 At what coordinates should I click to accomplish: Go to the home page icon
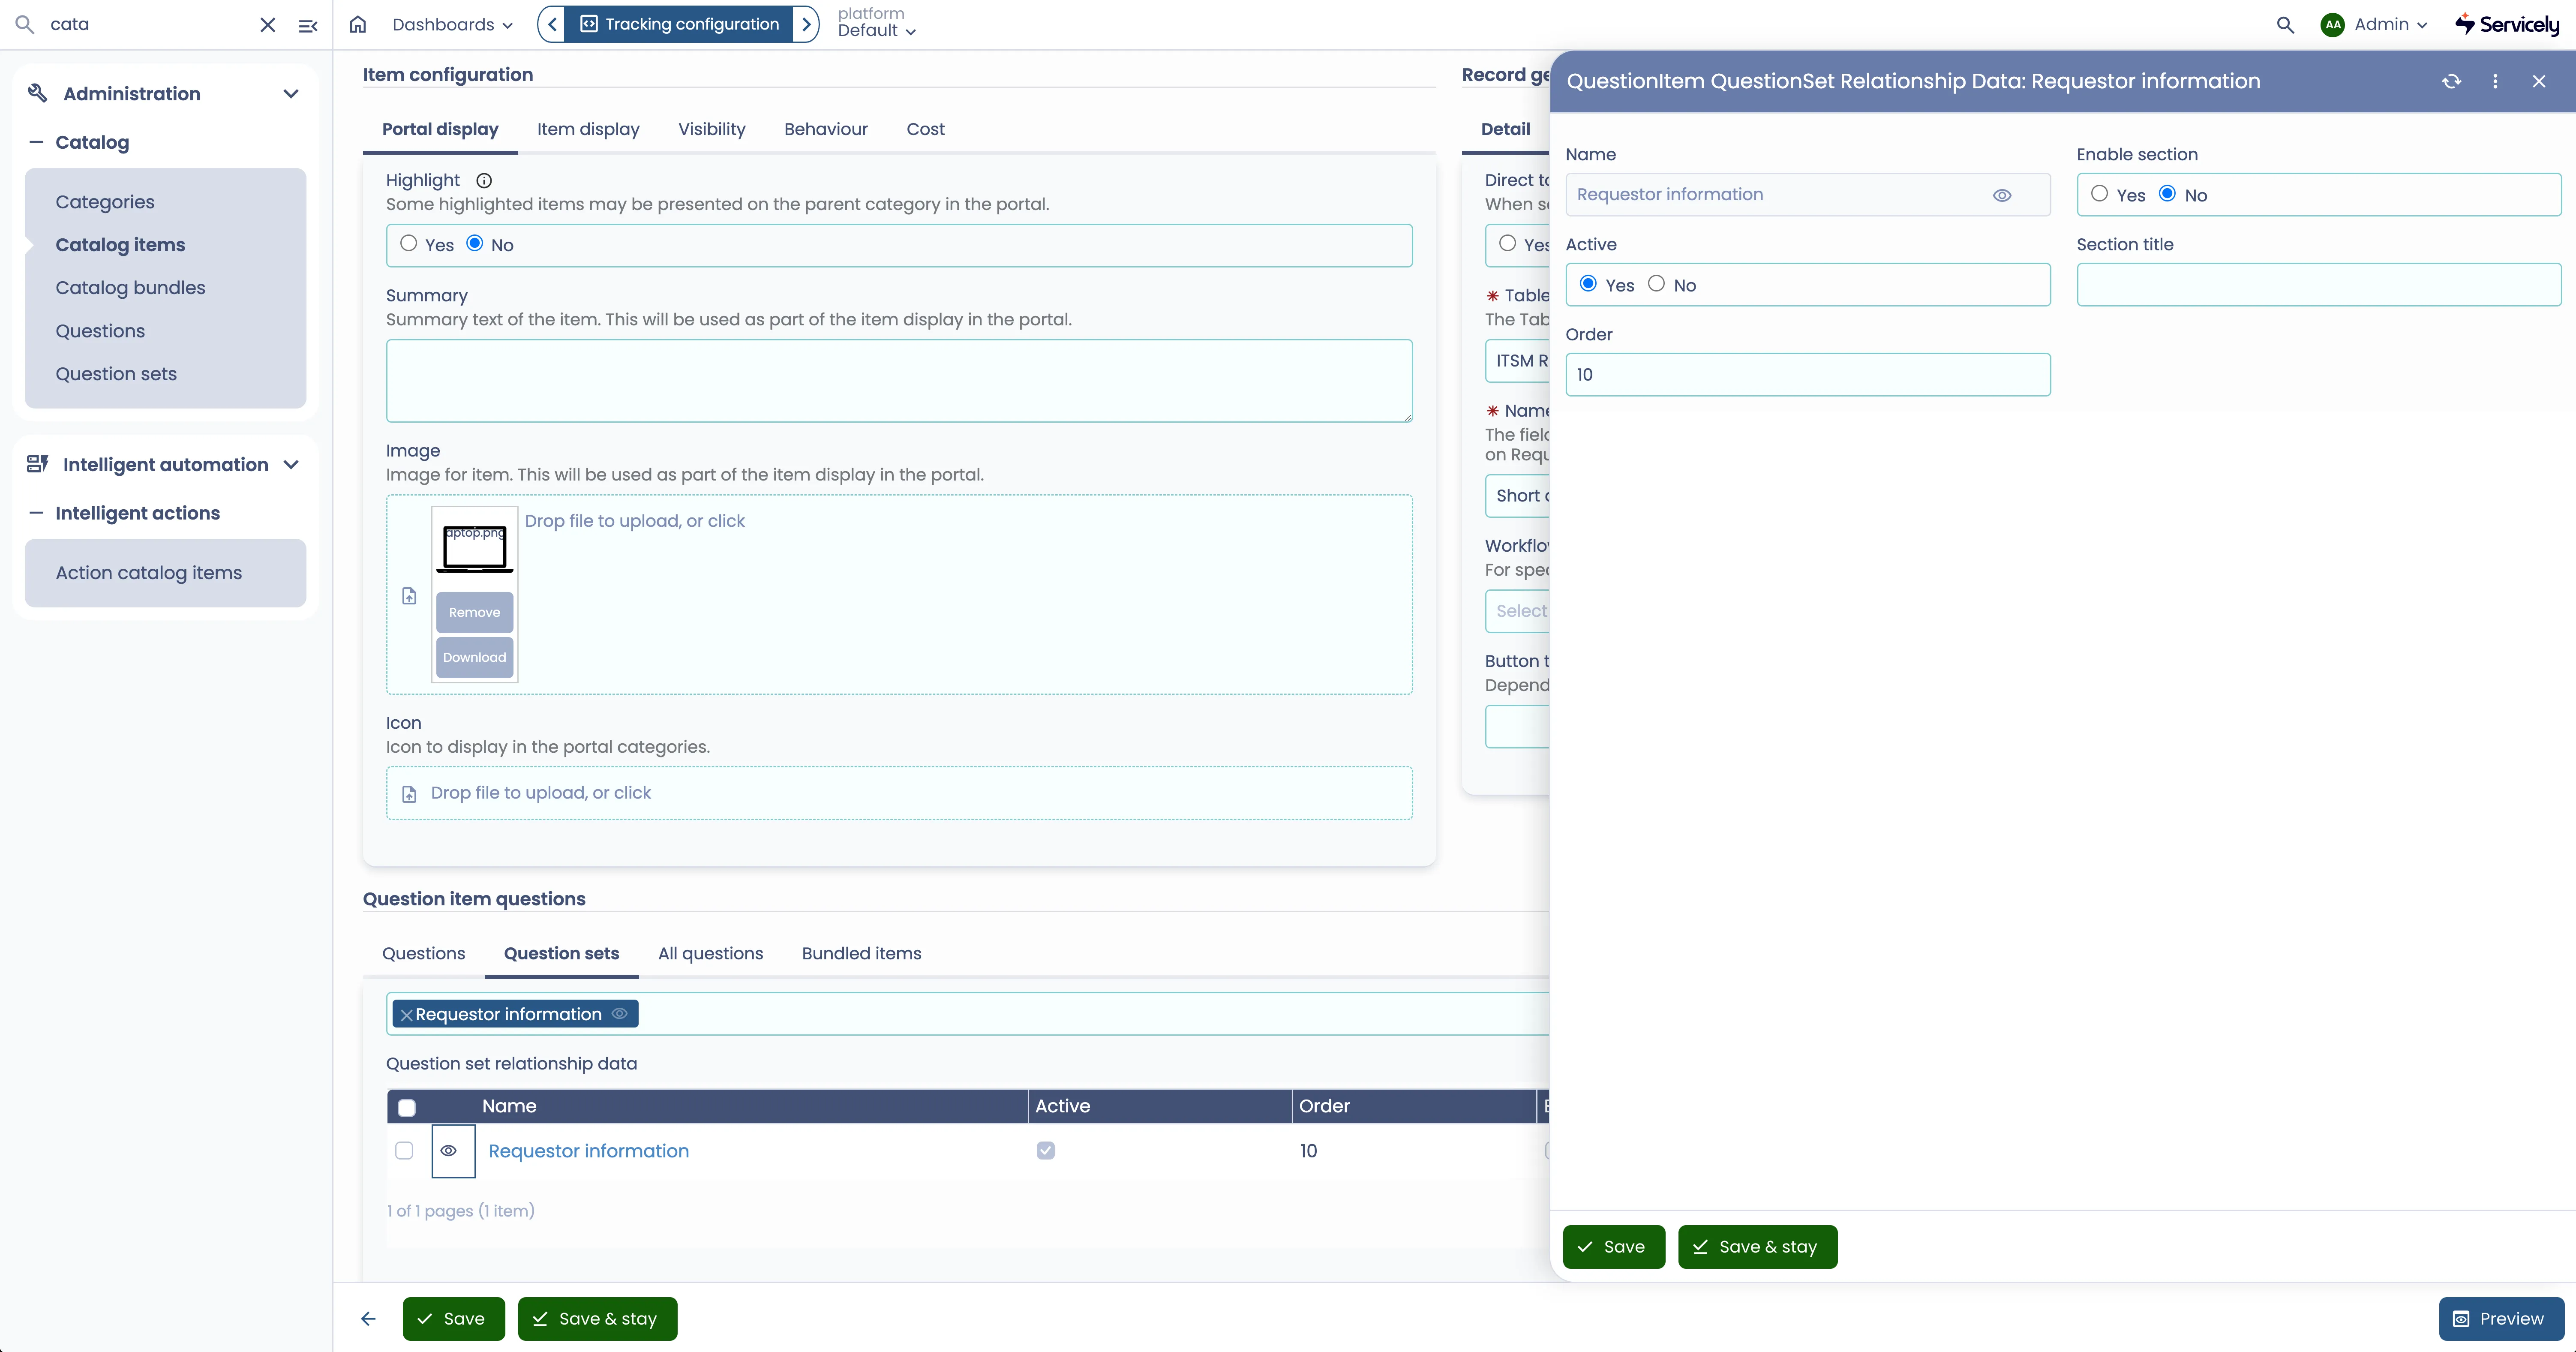358,25
